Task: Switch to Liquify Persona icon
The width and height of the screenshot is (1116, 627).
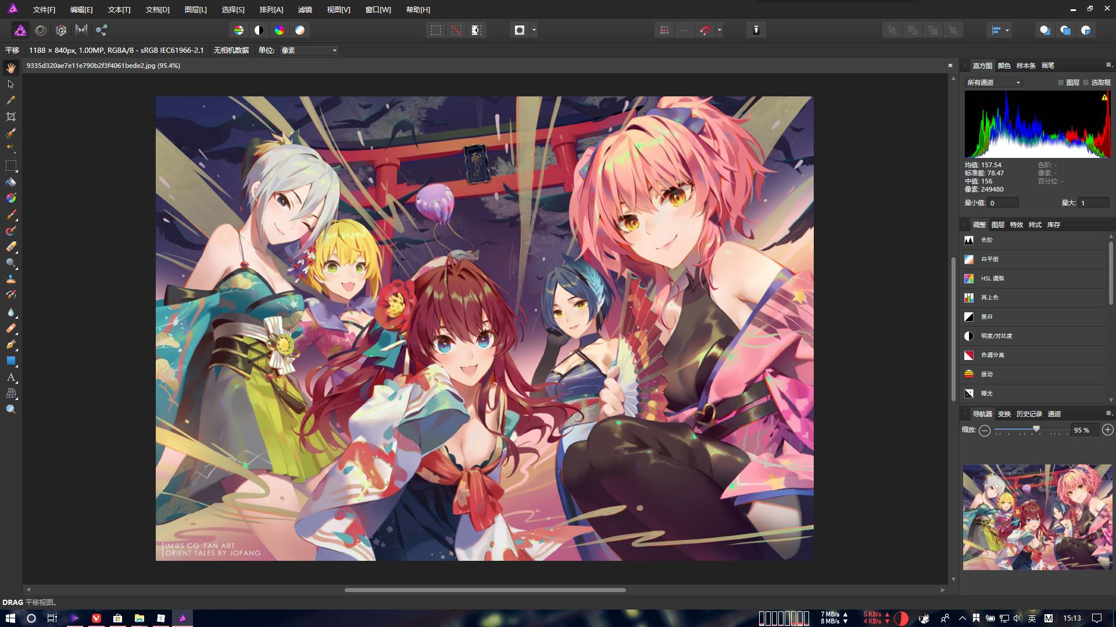Action: [41, 30]
